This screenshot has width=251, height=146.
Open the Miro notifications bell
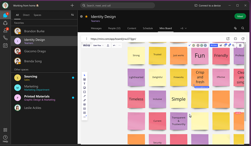(x=229, y=45)
